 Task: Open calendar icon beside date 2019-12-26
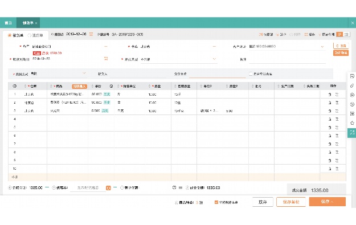(91, 34)
